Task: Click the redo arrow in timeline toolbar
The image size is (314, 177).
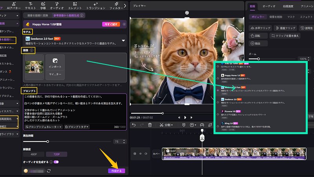Action: point(142,125)
